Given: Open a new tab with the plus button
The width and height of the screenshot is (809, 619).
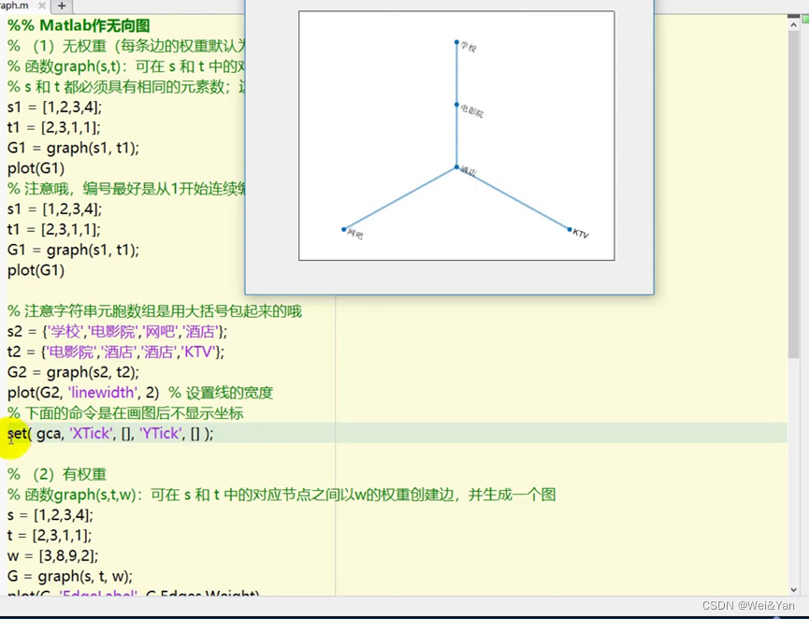Looking at the screenshot, I should (x=60, y=6).
